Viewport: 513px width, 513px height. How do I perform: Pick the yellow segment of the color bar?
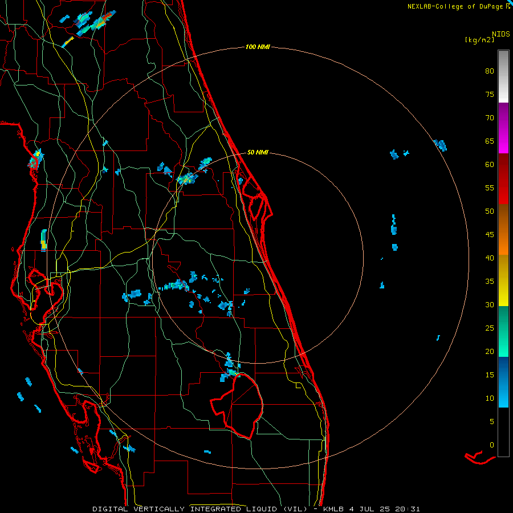[503, 280]
